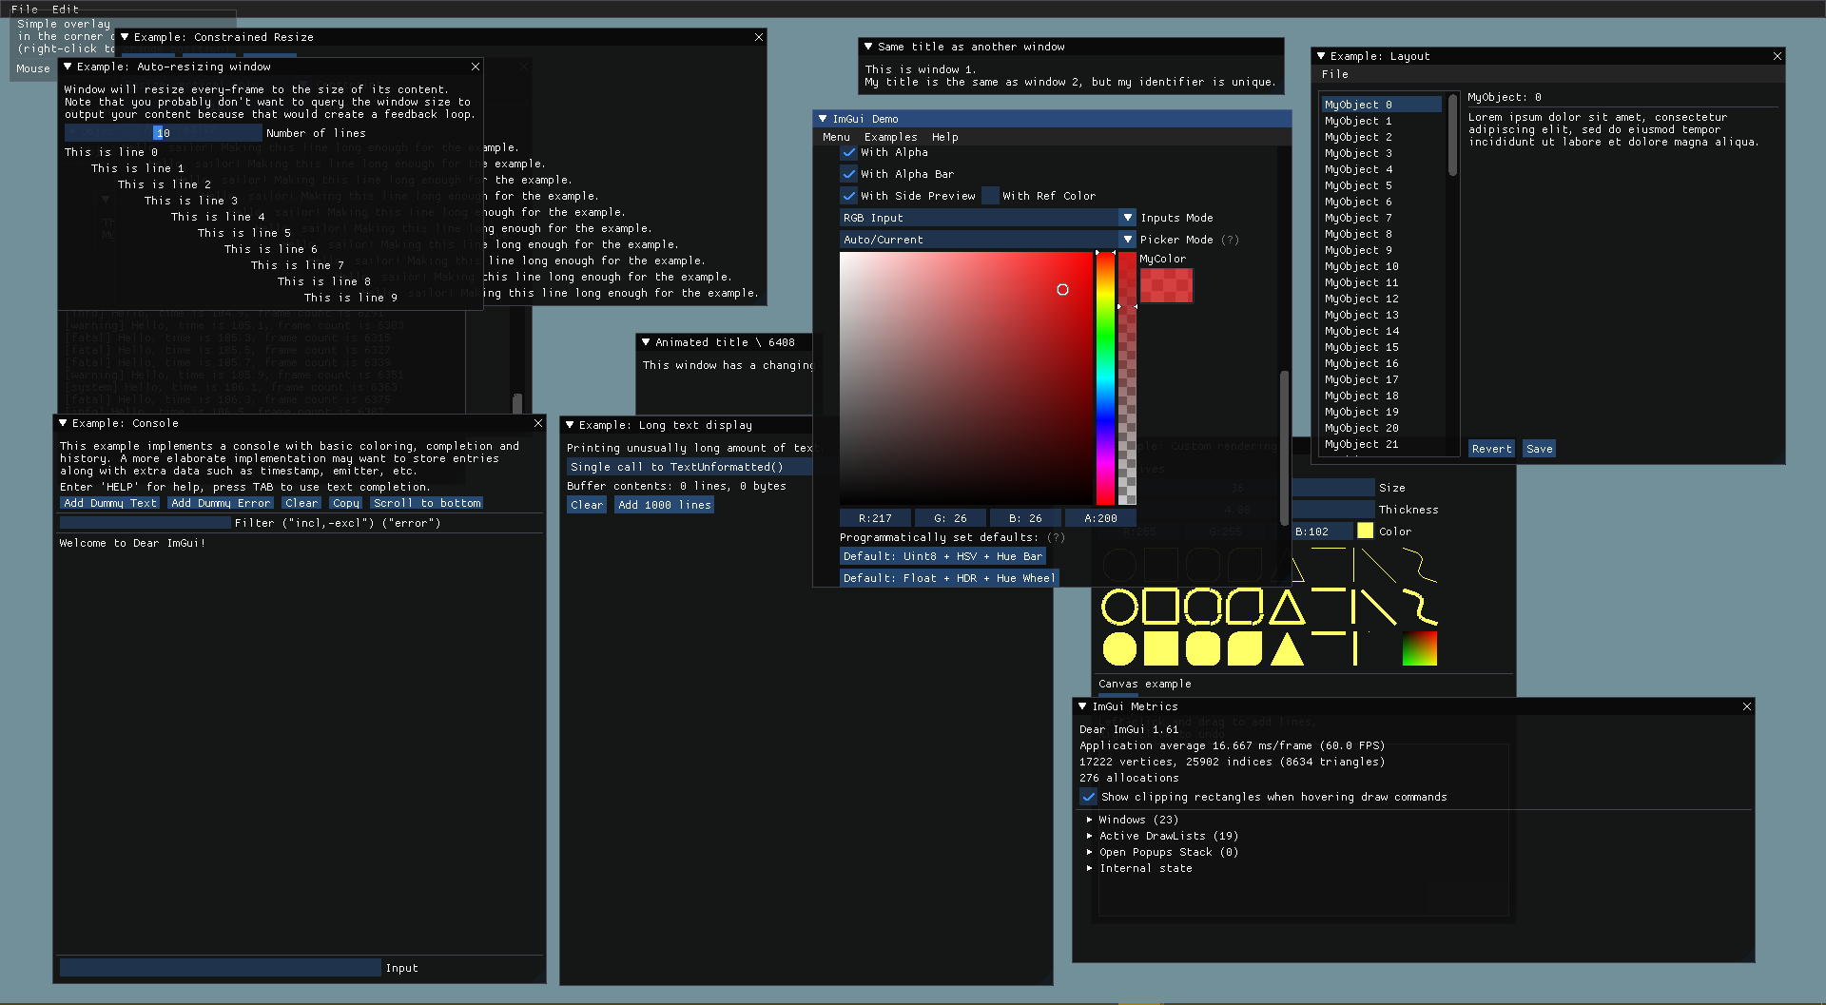Screen dimensions: 1826x1005
Task: Click the red-green gradient square
Action: click(x=1419, y=649)
